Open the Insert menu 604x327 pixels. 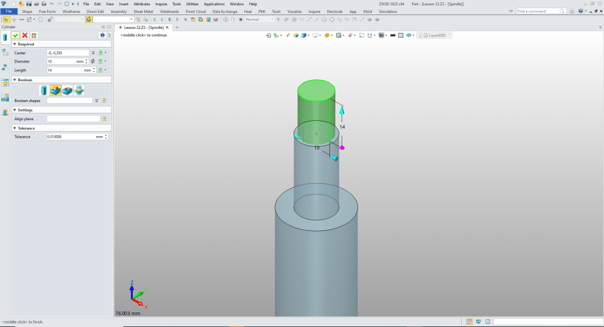coord(123,4)
